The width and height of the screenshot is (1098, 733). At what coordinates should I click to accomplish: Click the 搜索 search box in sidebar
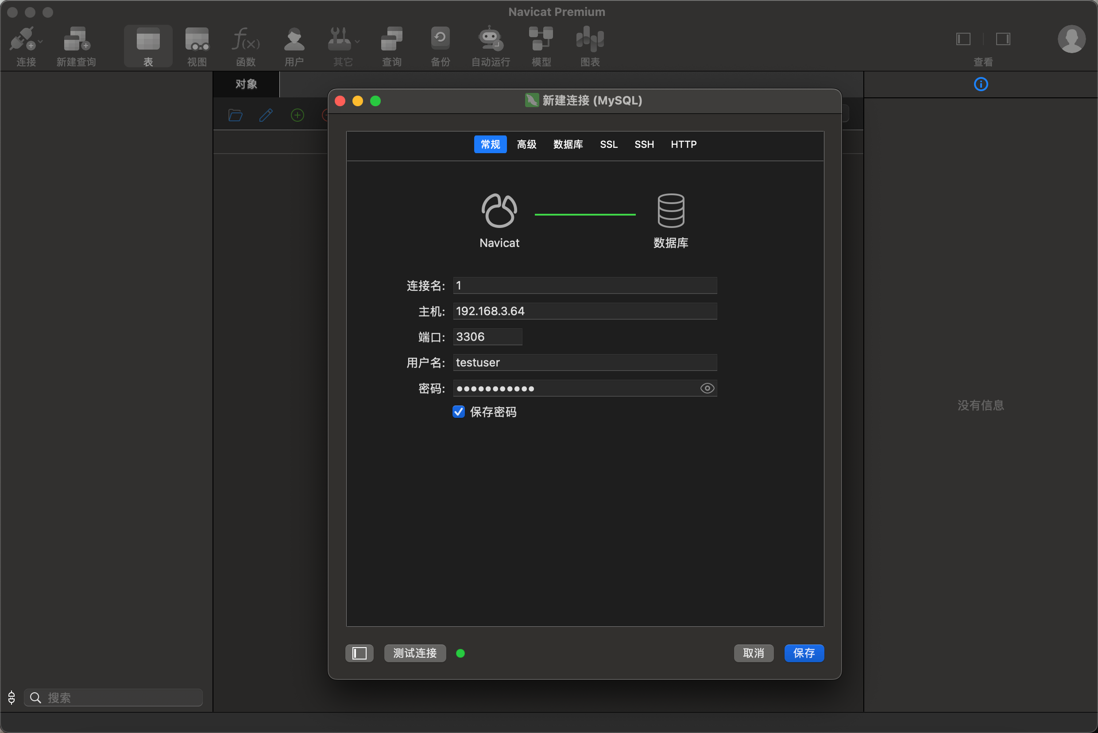[x=114, y=698]
